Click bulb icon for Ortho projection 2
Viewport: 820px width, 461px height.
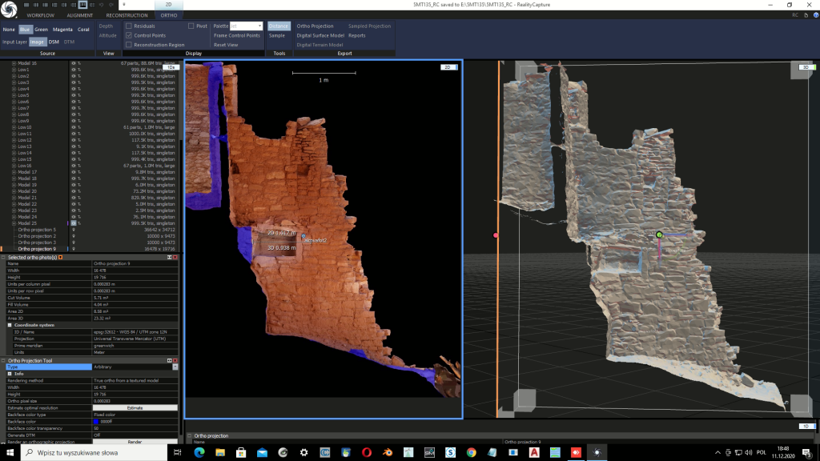tap(73, 236)
